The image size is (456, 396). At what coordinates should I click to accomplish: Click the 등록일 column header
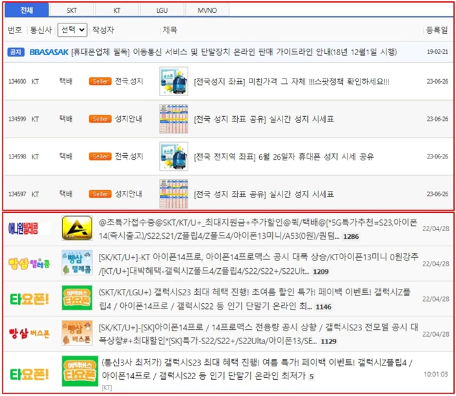437,30
